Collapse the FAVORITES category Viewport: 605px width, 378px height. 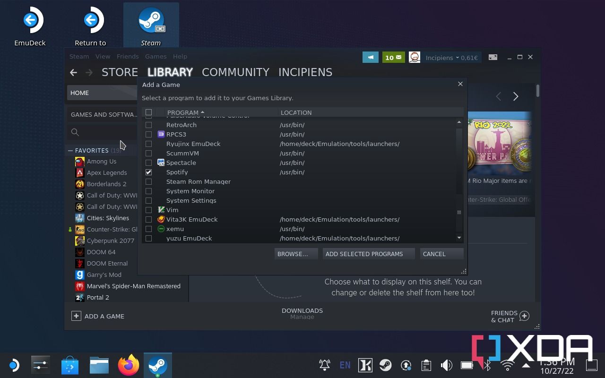pyautogui.click(x=70, y=151)
